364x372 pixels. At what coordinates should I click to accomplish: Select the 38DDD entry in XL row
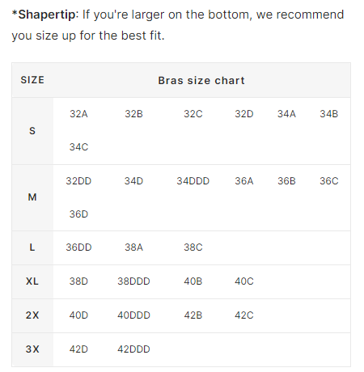[133, 281]
